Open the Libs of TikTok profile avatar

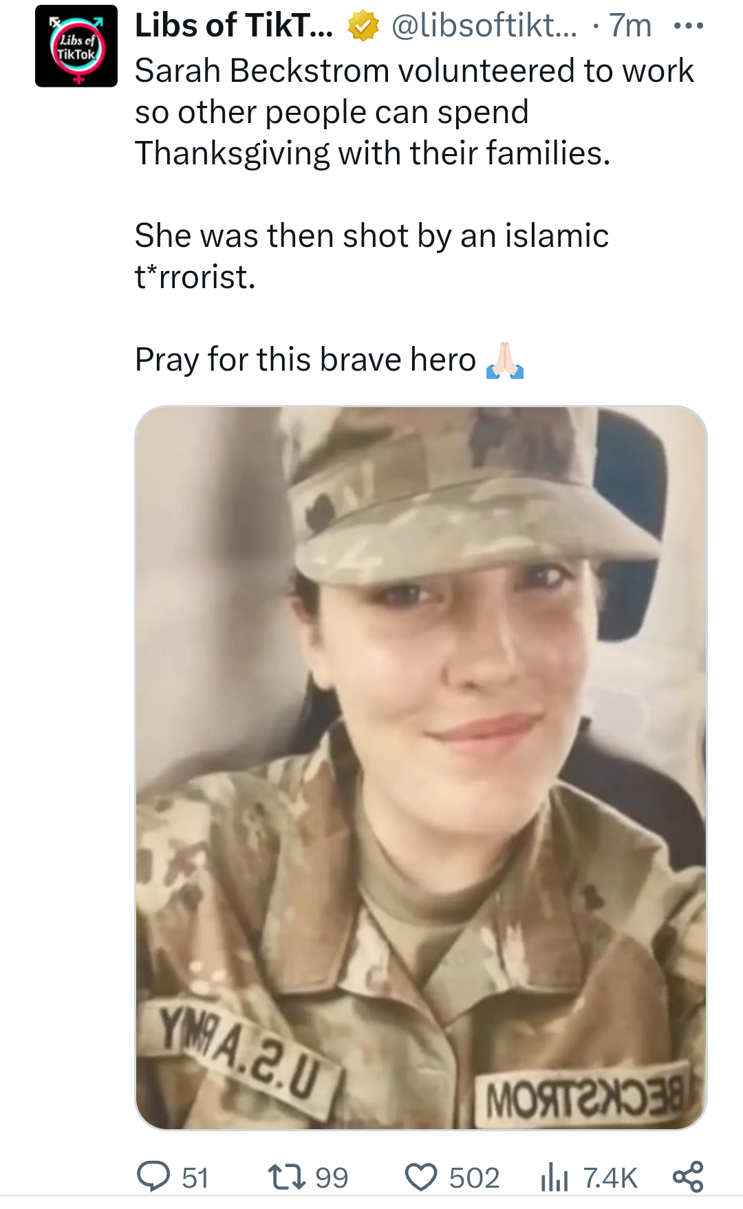coord(76,46)
